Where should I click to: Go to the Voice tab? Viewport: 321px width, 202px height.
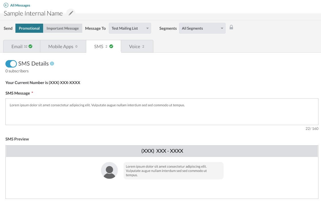[137, 46]
